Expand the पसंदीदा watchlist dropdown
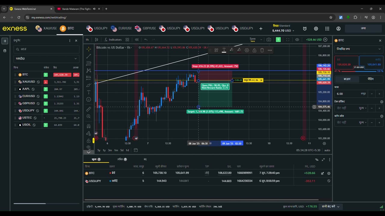The image size is (385, 216). click(x=47, y=58)
